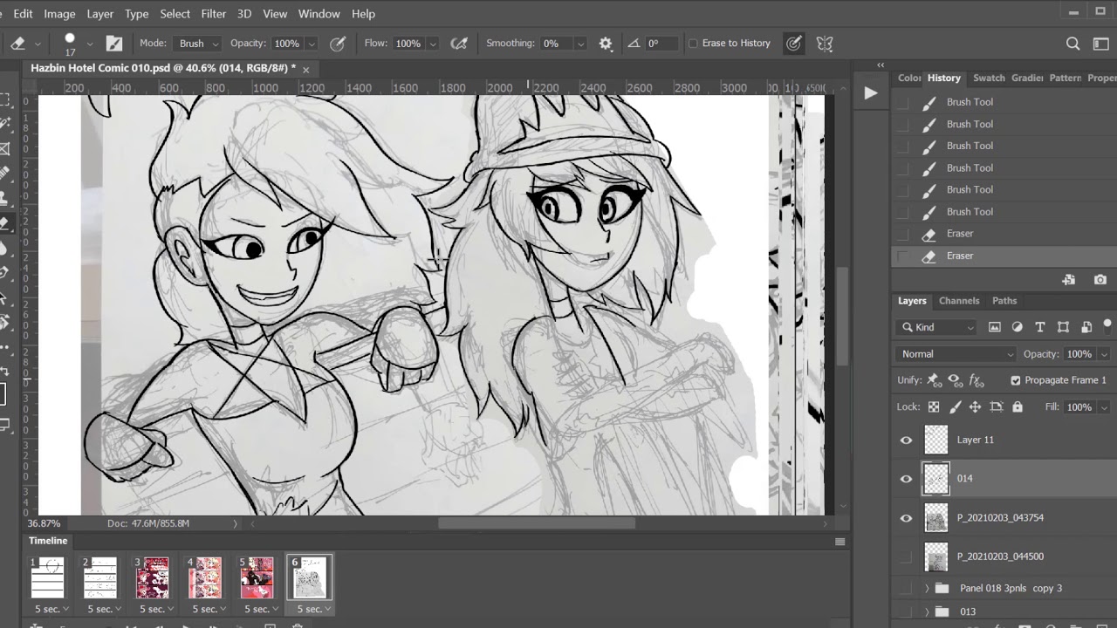Open the Gradients panel tab
1117x628 pixels.
(x=1027, y=78)
